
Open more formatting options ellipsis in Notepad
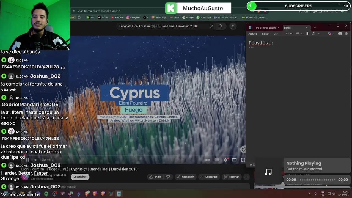tap(319, 34)
